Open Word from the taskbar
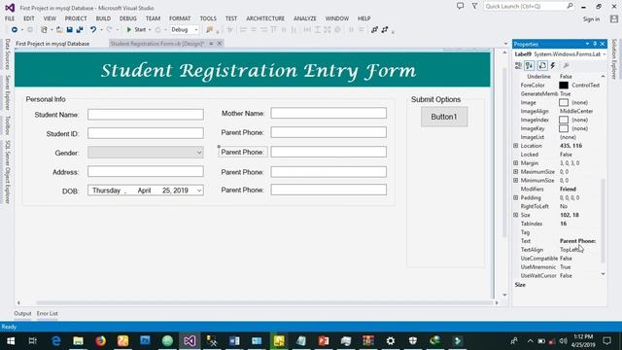The width and height of the screenshot is (622, 350). (x=234, y=341)
